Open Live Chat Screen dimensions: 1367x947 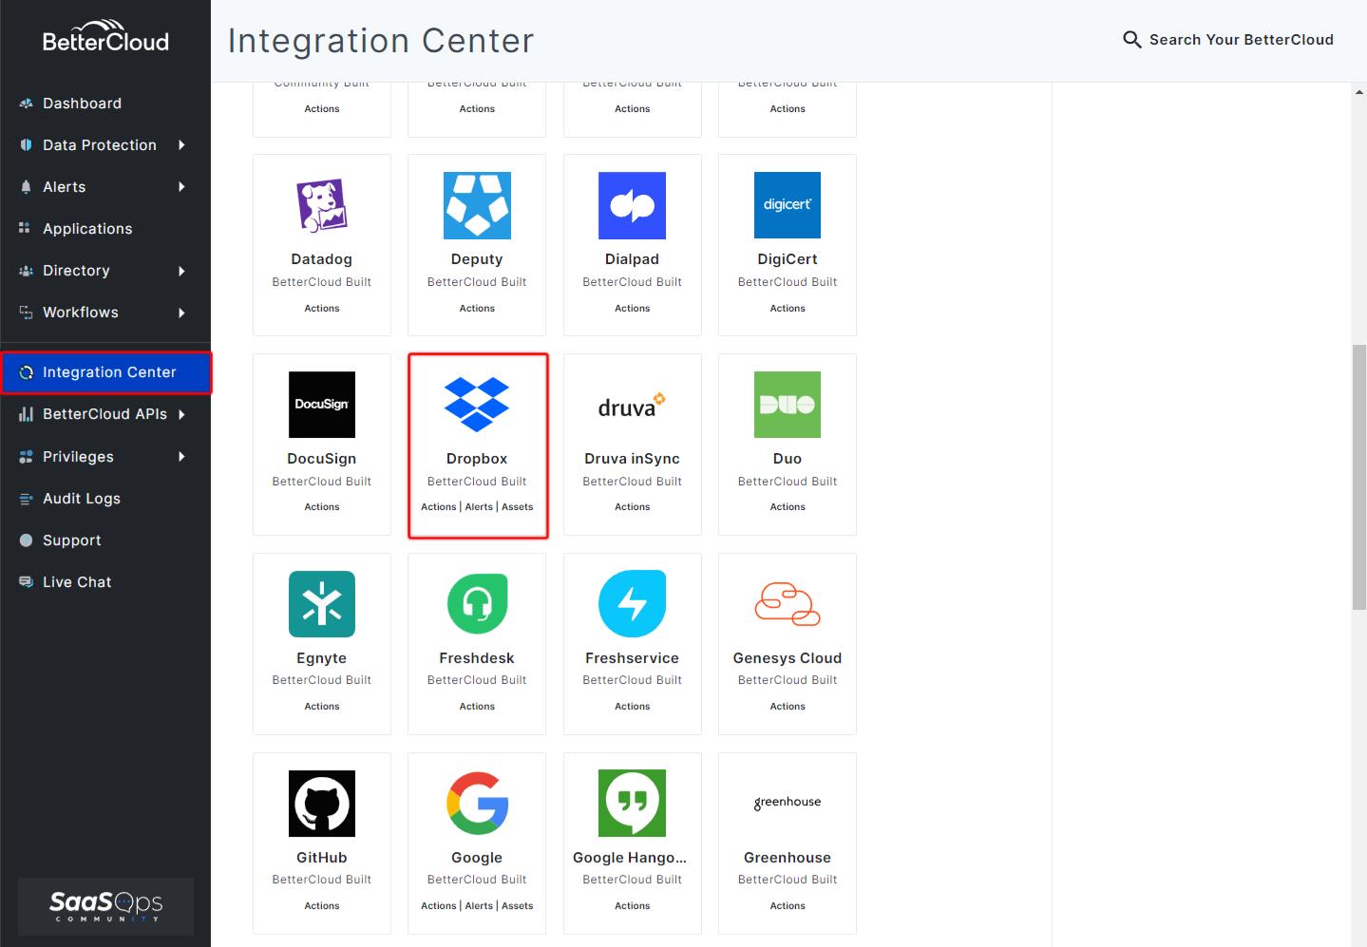click(x=76, y=581)
